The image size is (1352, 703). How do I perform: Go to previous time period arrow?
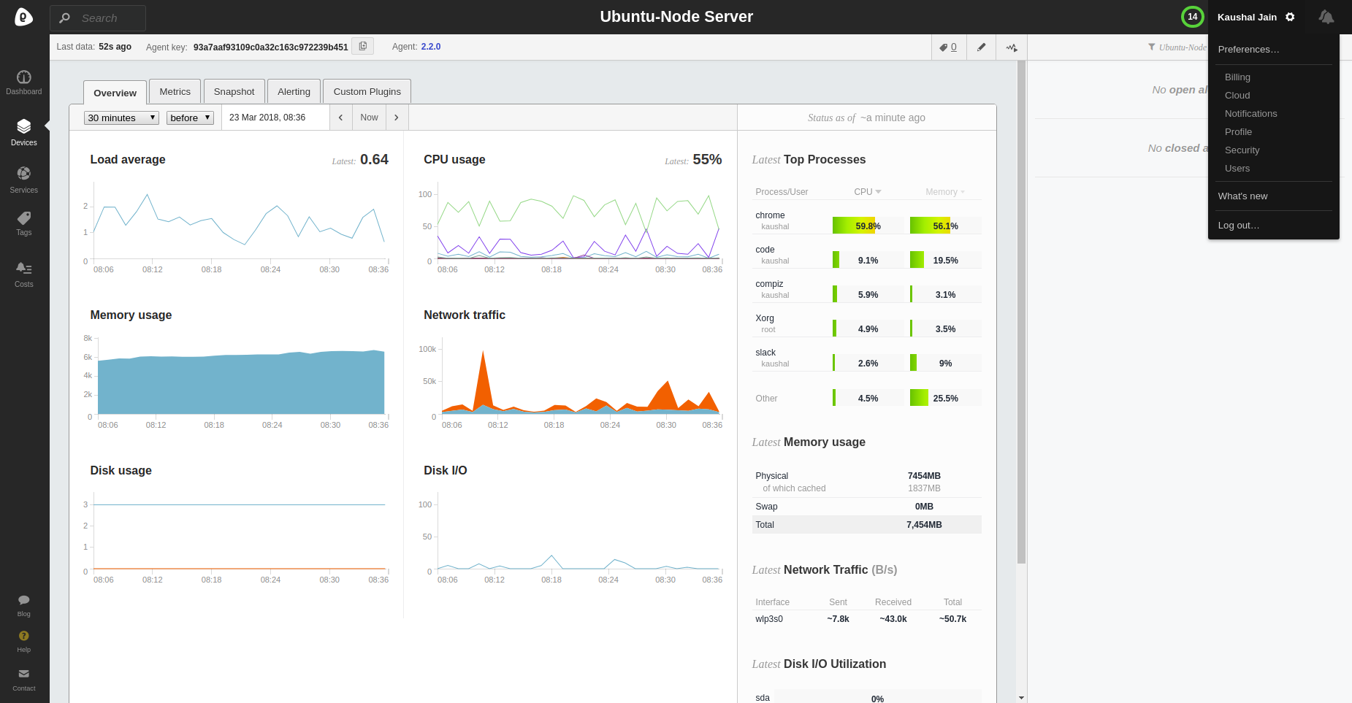click(x=340, y=118)
